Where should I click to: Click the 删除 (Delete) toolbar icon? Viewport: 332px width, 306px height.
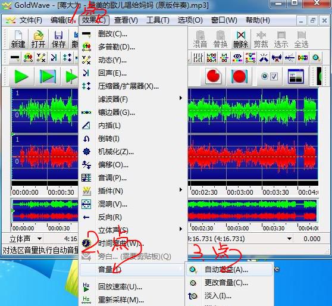(x=241, y=39)
